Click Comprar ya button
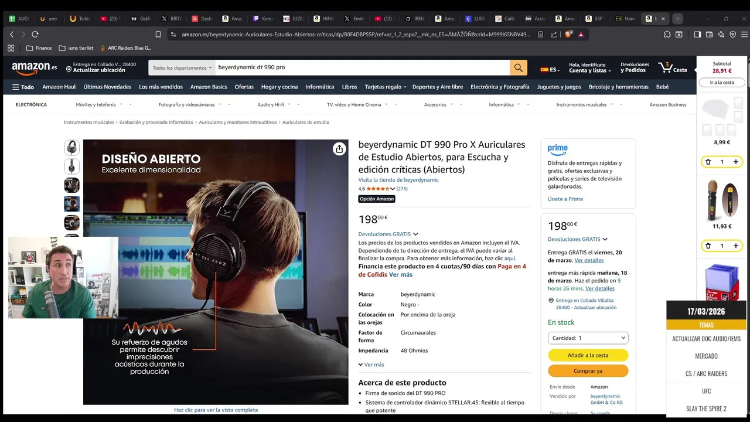This screenshot has height=422, width=750. tap(588, 371)
